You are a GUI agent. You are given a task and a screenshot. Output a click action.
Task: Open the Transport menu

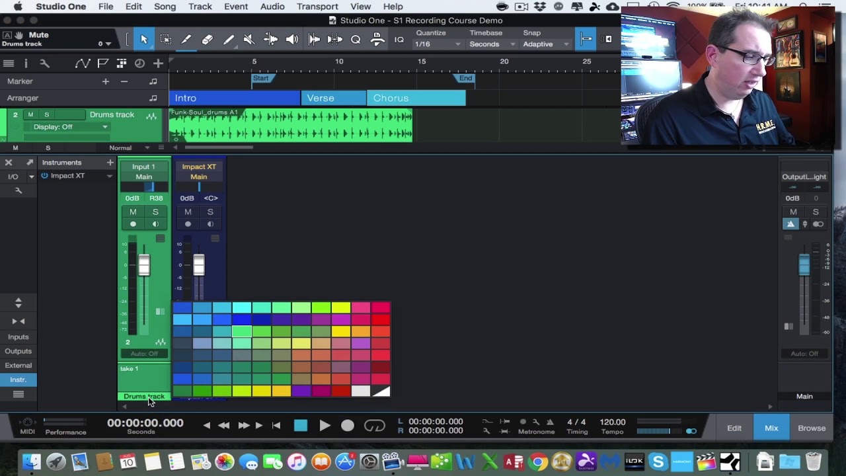click(x=317, y=7)
